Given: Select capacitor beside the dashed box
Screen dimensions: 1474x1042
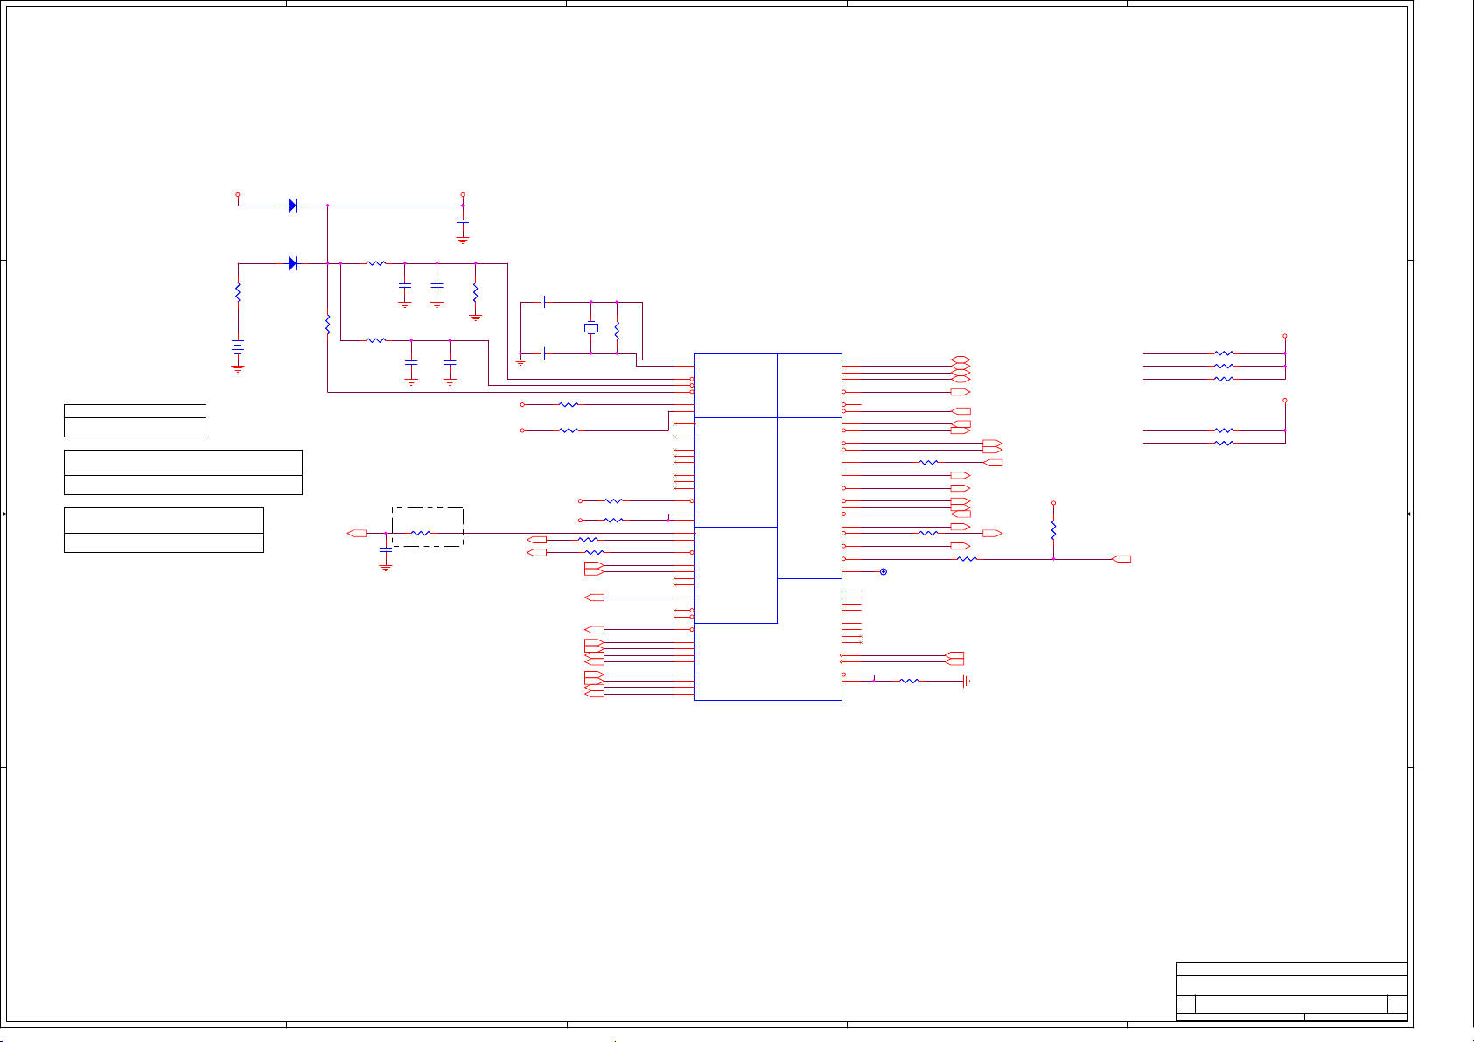Looking at the screenshot, I should pyautogui.click(x=385, y=550).
